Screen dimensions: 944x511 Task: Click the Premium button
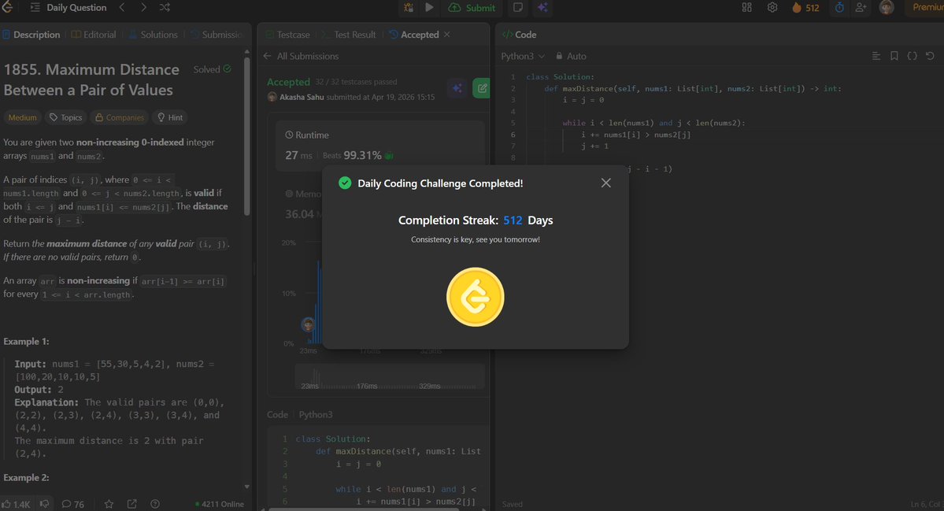(x=927, y=7)
